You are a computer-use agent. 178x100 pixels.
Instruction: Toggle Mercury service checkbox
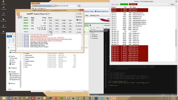20,29
